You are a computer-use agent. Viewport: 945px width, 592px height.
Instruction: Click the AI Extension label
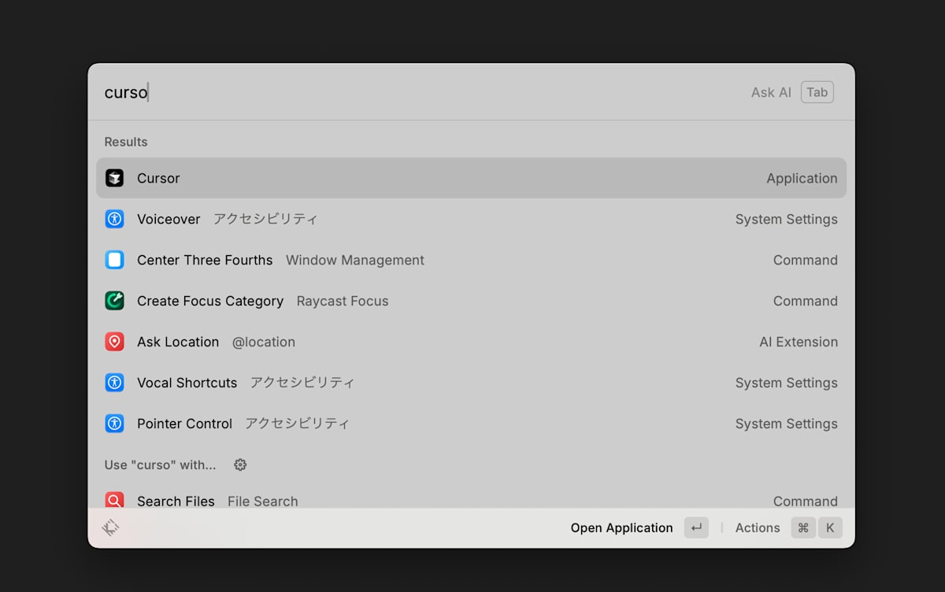point(799,342)
